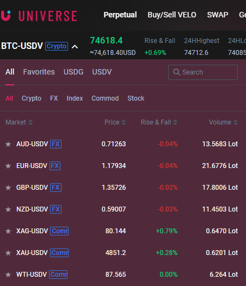The height and width of the screenshot is (286, 246).
Task: Select the top-level All tab
Action: [10, 72]
